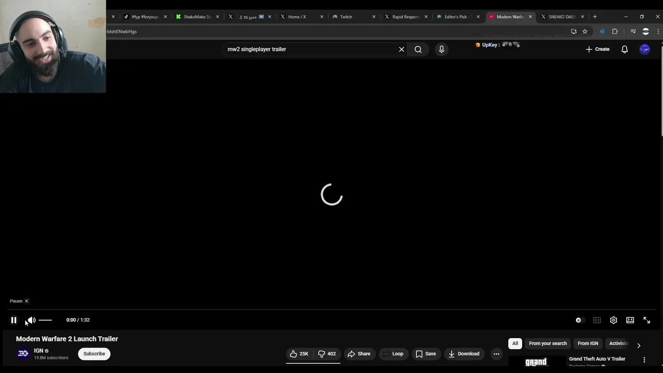This screenshot has height=373, width=663.
Task: Adjust the video volume slider
Action: [x=46, y=320]
